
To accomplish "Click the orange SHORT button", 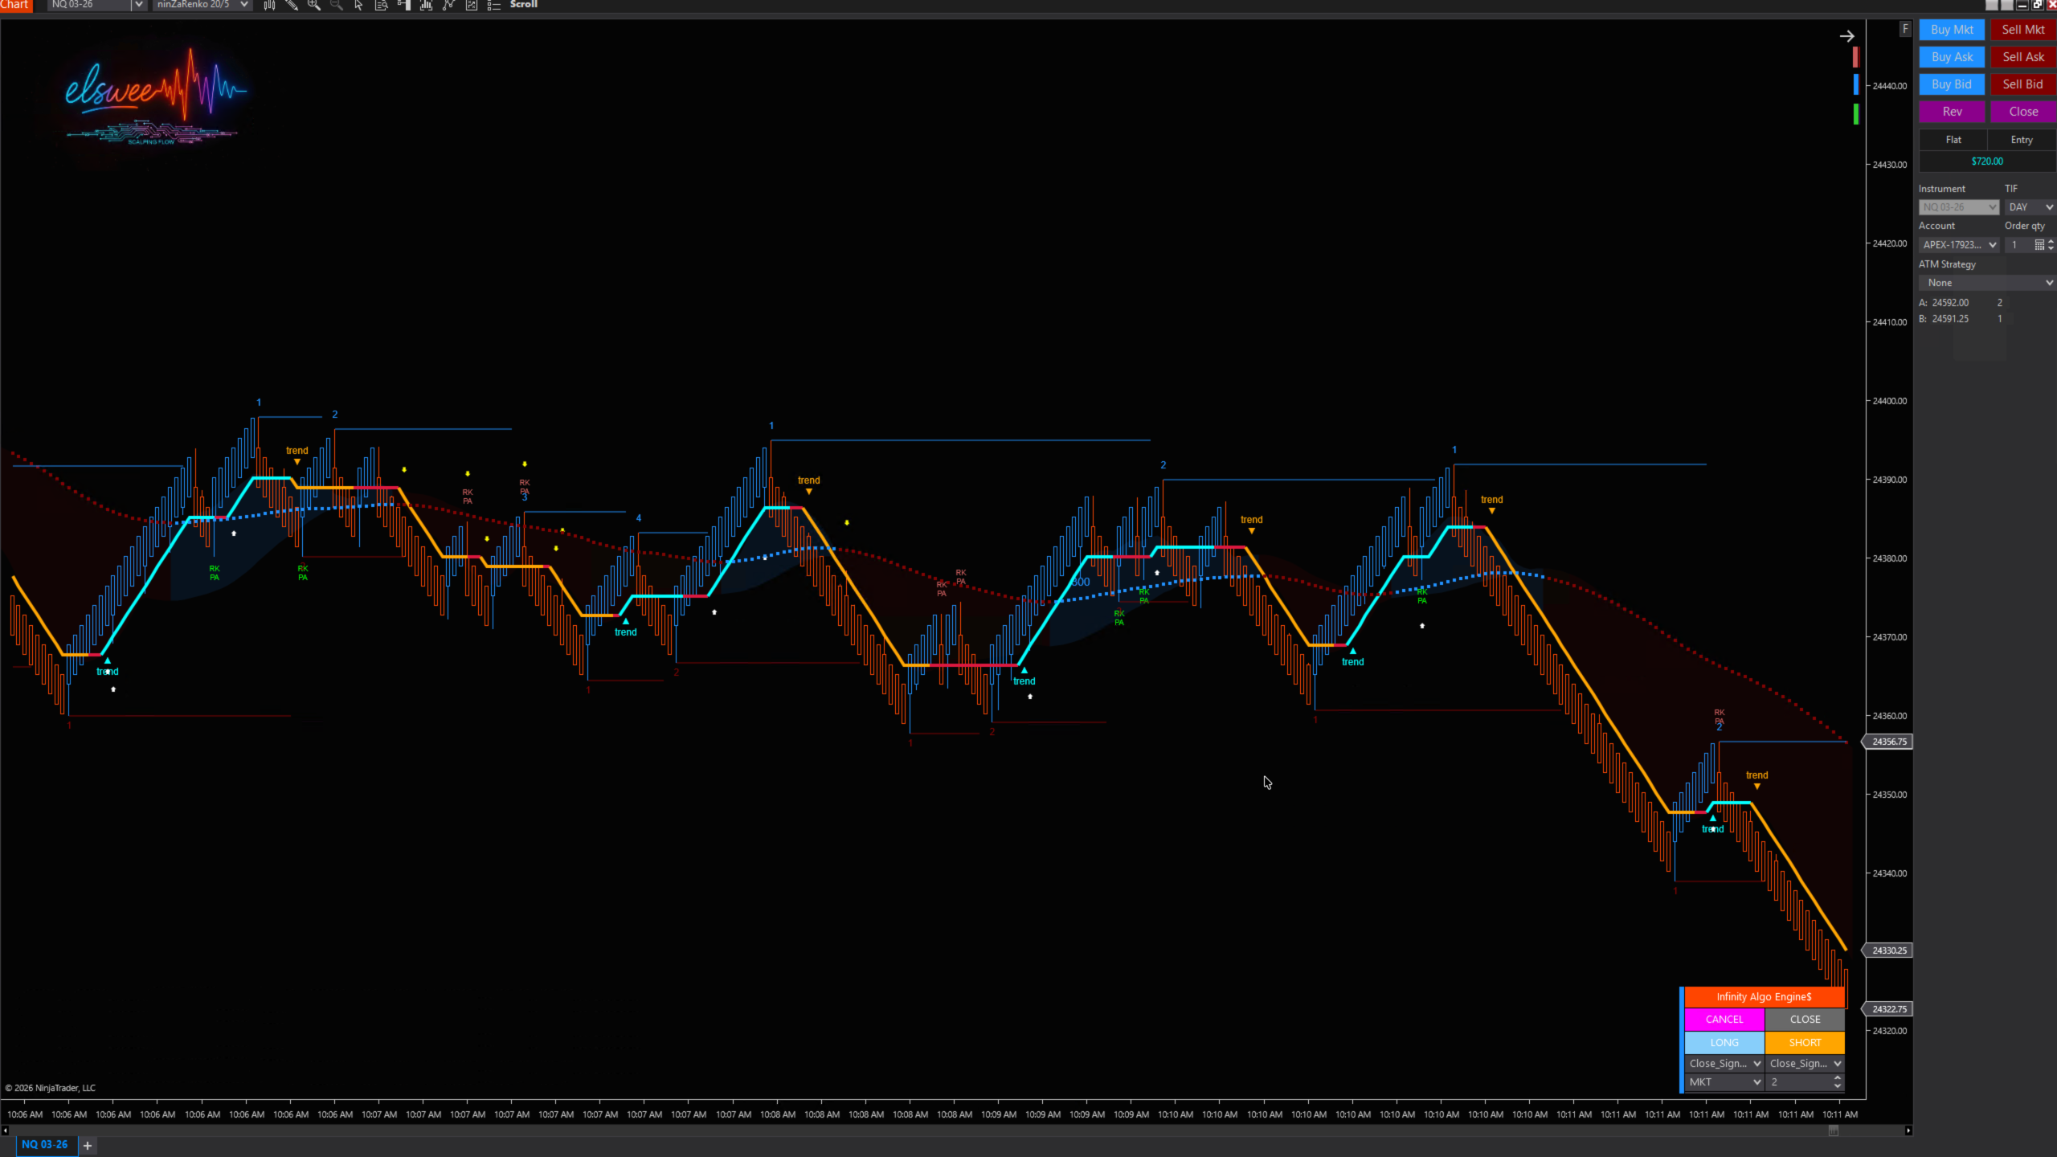I will point(1805,1043).
